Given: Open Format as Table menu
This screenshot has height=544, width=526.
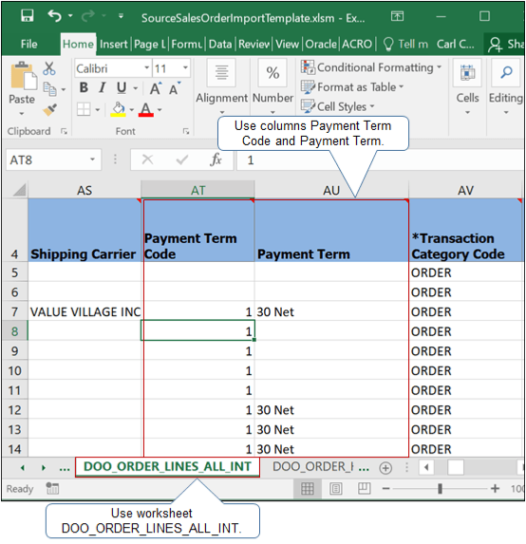Looking at the screenshot, I should (x=352, y=86).
